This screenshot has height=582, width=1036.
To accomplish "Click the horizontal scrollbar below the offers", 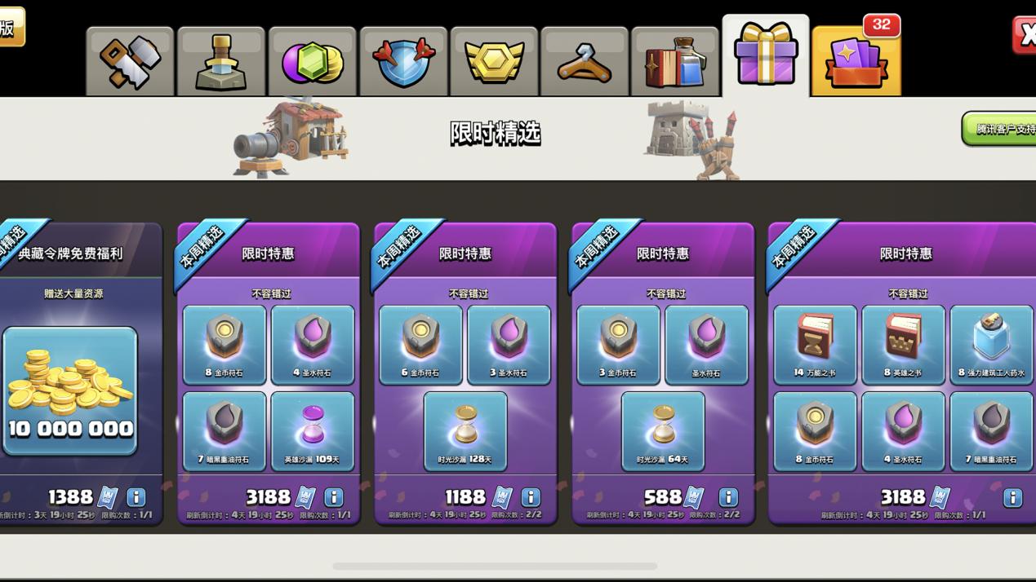I will [x=495, y=566].
